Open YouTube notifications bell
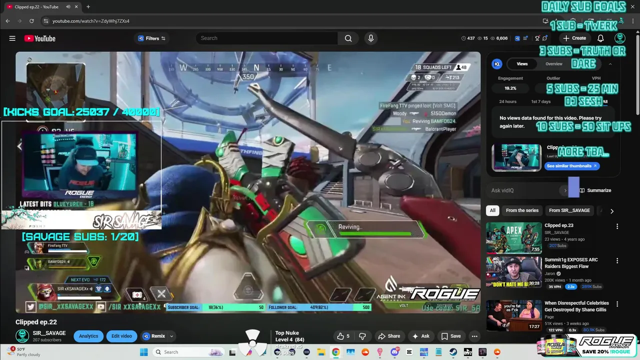Image resolution: width=640 pixels, height=360 pixels. tap(600, 38)
